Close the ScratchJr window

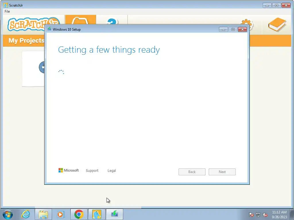tap(286, 5)
